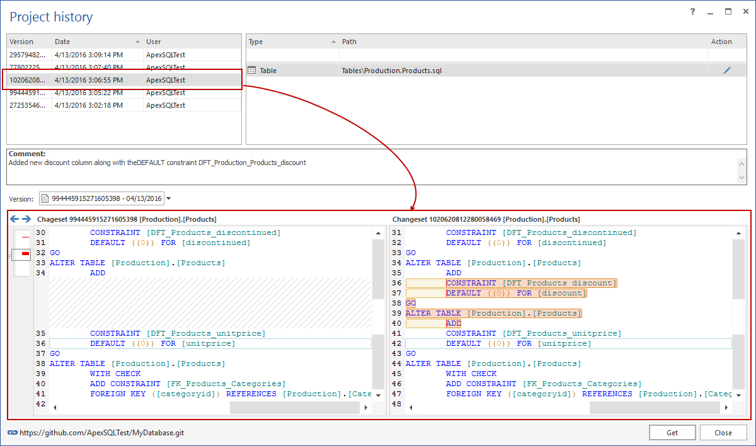
Task: Open the ApexSQLTest MyDatabase GitHub link
Action: pos(101,433)
